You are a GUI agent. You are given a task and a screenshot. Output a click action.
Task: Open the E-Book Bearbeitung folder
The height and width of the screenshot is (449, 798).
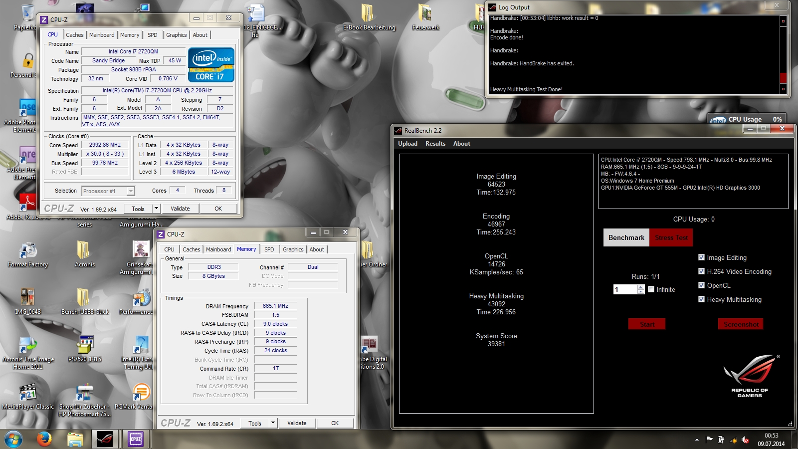click(x=369, y=17)
